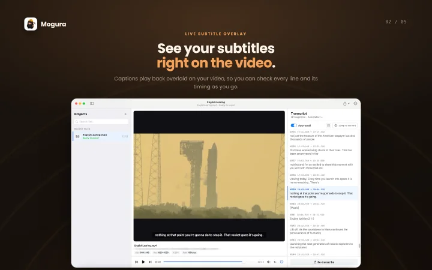Select EnglishLearing.mp4 in recent files
The height and width of the screenshot is (270, 432).
click(101, 136)
